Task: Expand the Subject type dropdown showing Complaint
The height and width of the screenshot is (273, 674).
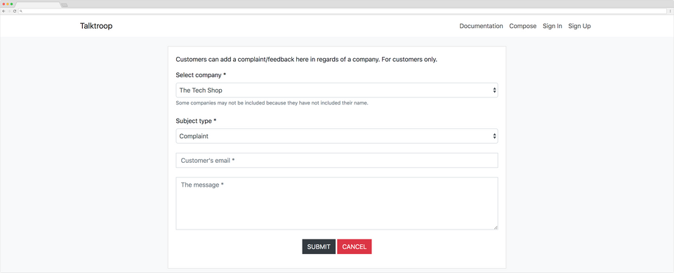Action: tap(337, 136)
